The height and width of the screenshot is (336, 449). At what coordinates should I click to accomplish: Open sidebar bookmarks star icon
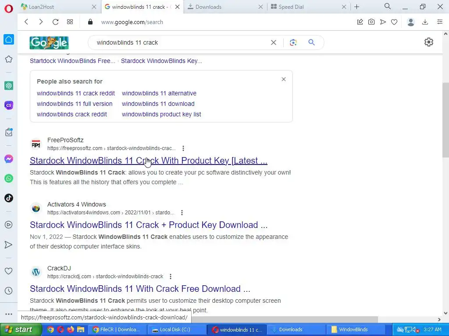click(x=9, y=59)
